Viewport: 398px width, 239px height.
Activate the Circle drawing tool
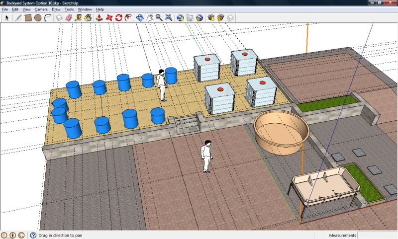[x=38, y=17]
